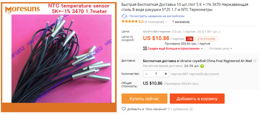Viewport: 259px width, 115px height.
Task: Click the Moresuns brand logo on product image
Action: coord(22,9)
